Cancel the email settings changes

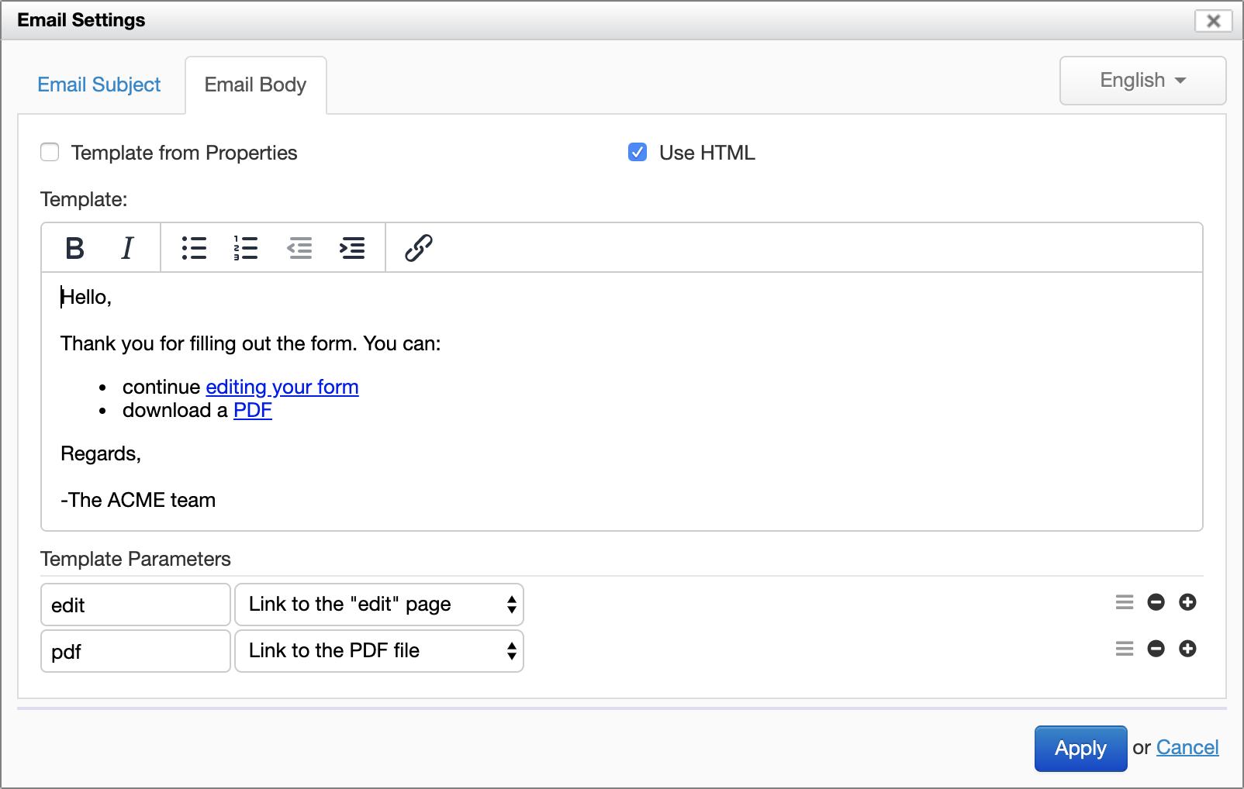click(x=1187, y=747)
